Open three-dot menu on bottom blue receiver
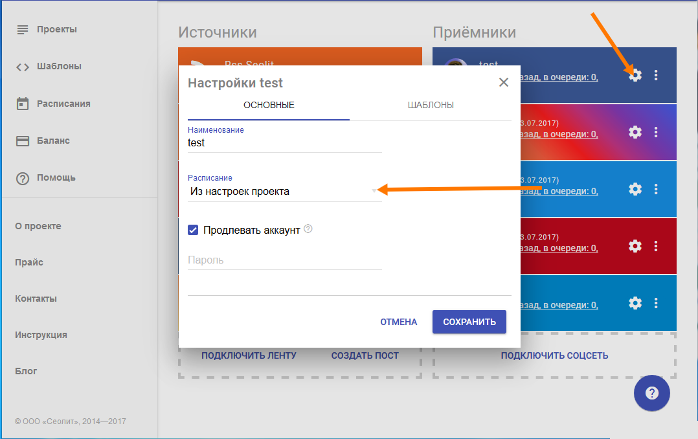This screenshot has width=698, height=439. [x=656, y=303]
